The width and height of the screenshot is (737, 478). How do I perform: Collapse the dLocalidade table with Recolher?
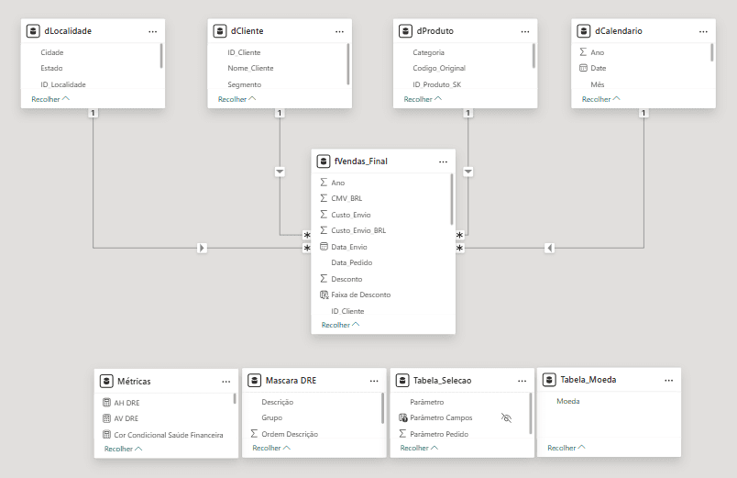tap(50, 99)
